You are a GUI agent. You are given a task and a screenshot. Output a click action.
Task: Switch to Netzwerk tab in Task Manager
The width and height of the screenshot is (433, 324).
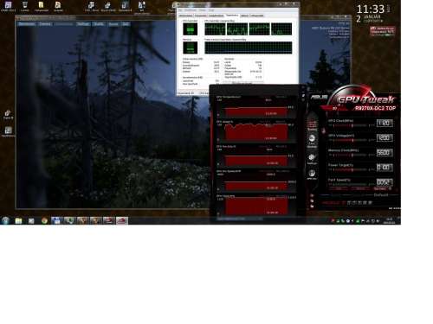coord(244,16)
